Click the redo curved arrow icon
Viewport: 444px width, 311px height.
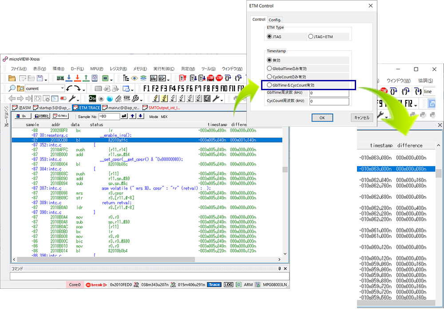[x=77, y=88]
